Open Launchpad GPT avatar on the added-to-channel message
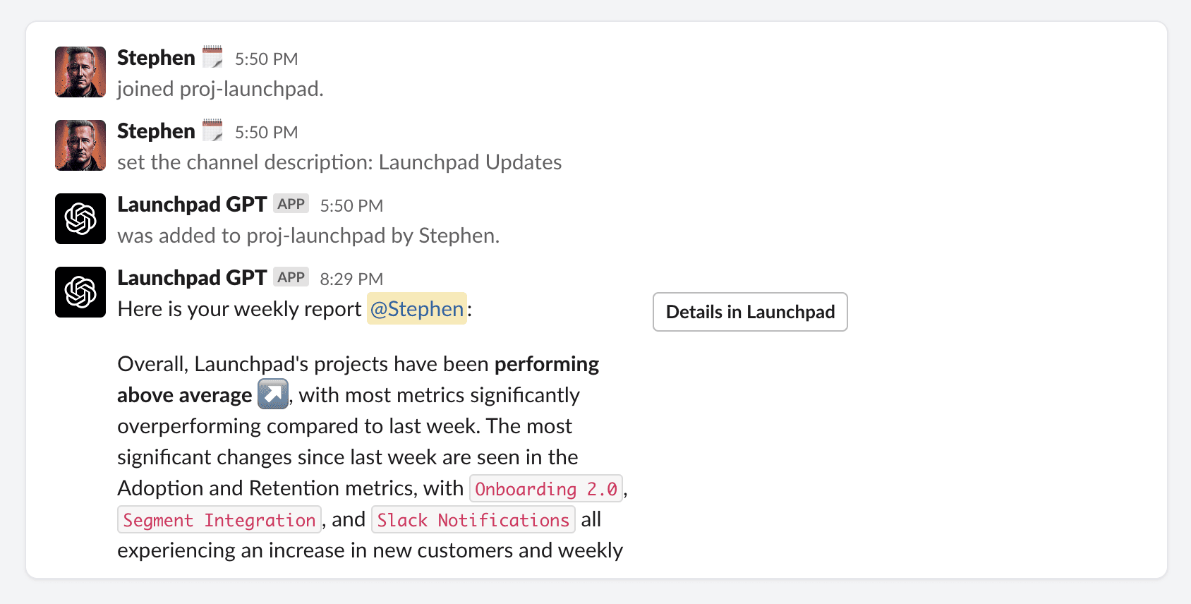 (80, 219)
